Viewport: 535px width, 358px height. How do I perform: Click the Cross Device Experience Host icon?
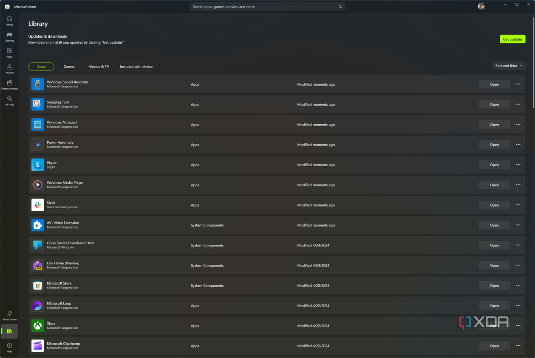[37, 245]
